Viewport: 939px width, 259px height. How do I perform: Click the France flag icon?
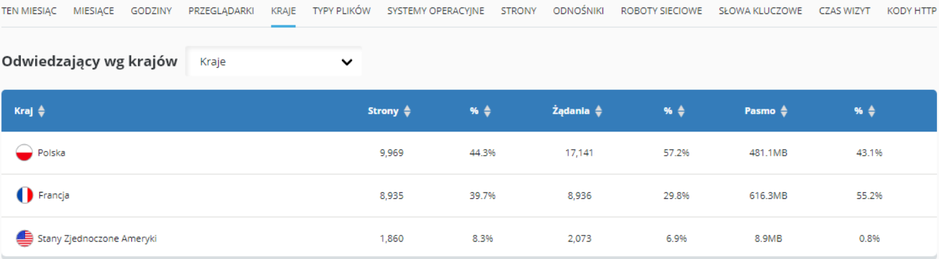(24, 195)
